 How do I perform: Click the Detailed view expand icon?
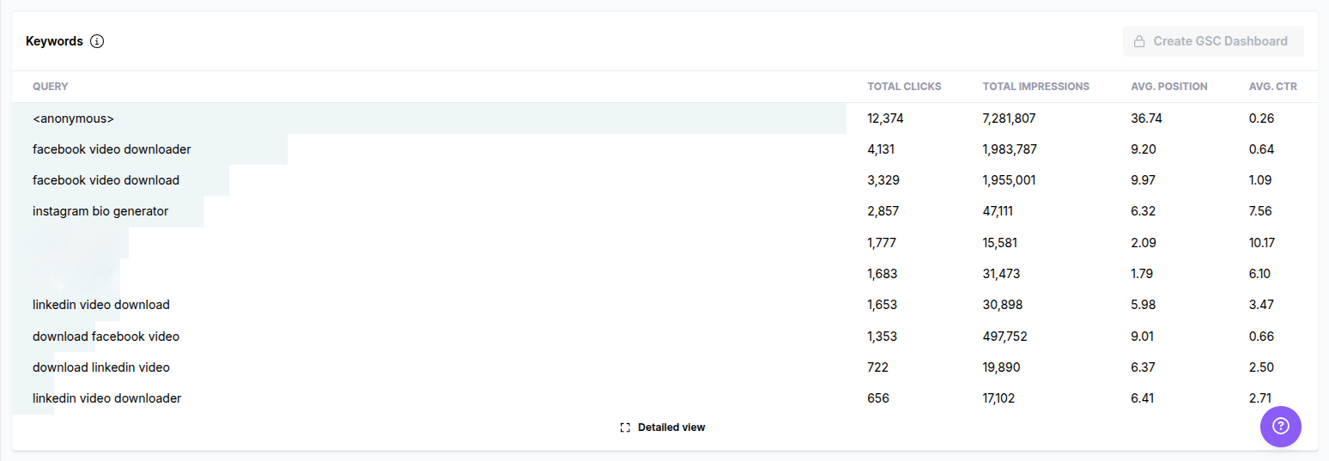[x=625, y=428]
